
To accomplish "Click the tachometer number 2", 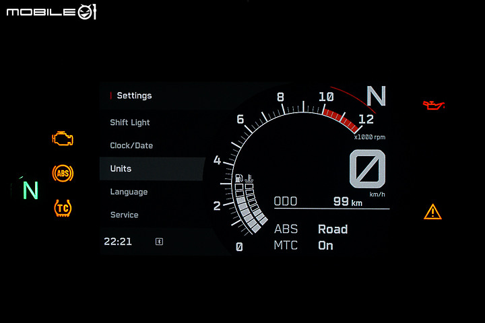I will (217, 205).
